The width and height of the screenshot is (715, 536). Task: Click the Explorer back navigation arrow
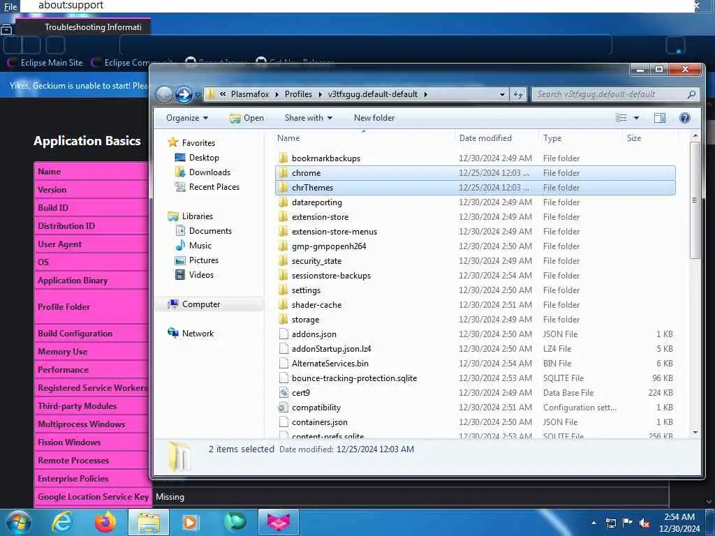165,95
